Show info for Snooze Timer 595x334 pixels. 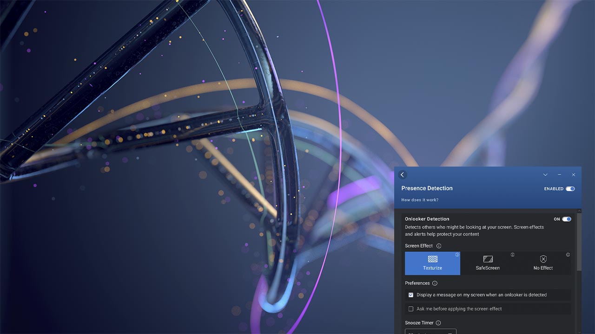[x=438, y=323]
